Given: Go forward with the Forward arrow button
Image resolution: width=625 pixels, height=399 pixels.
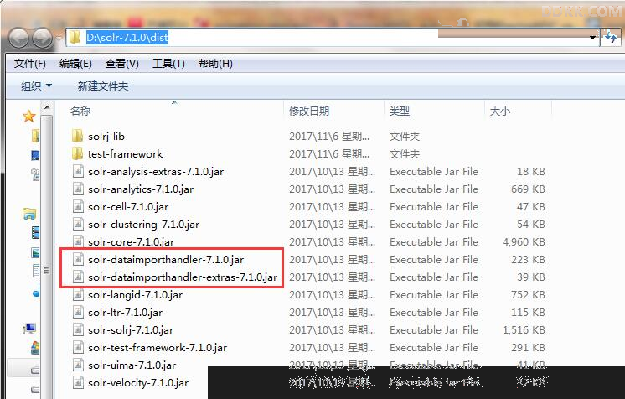Looking at the screenshot, I should point(42,39).
